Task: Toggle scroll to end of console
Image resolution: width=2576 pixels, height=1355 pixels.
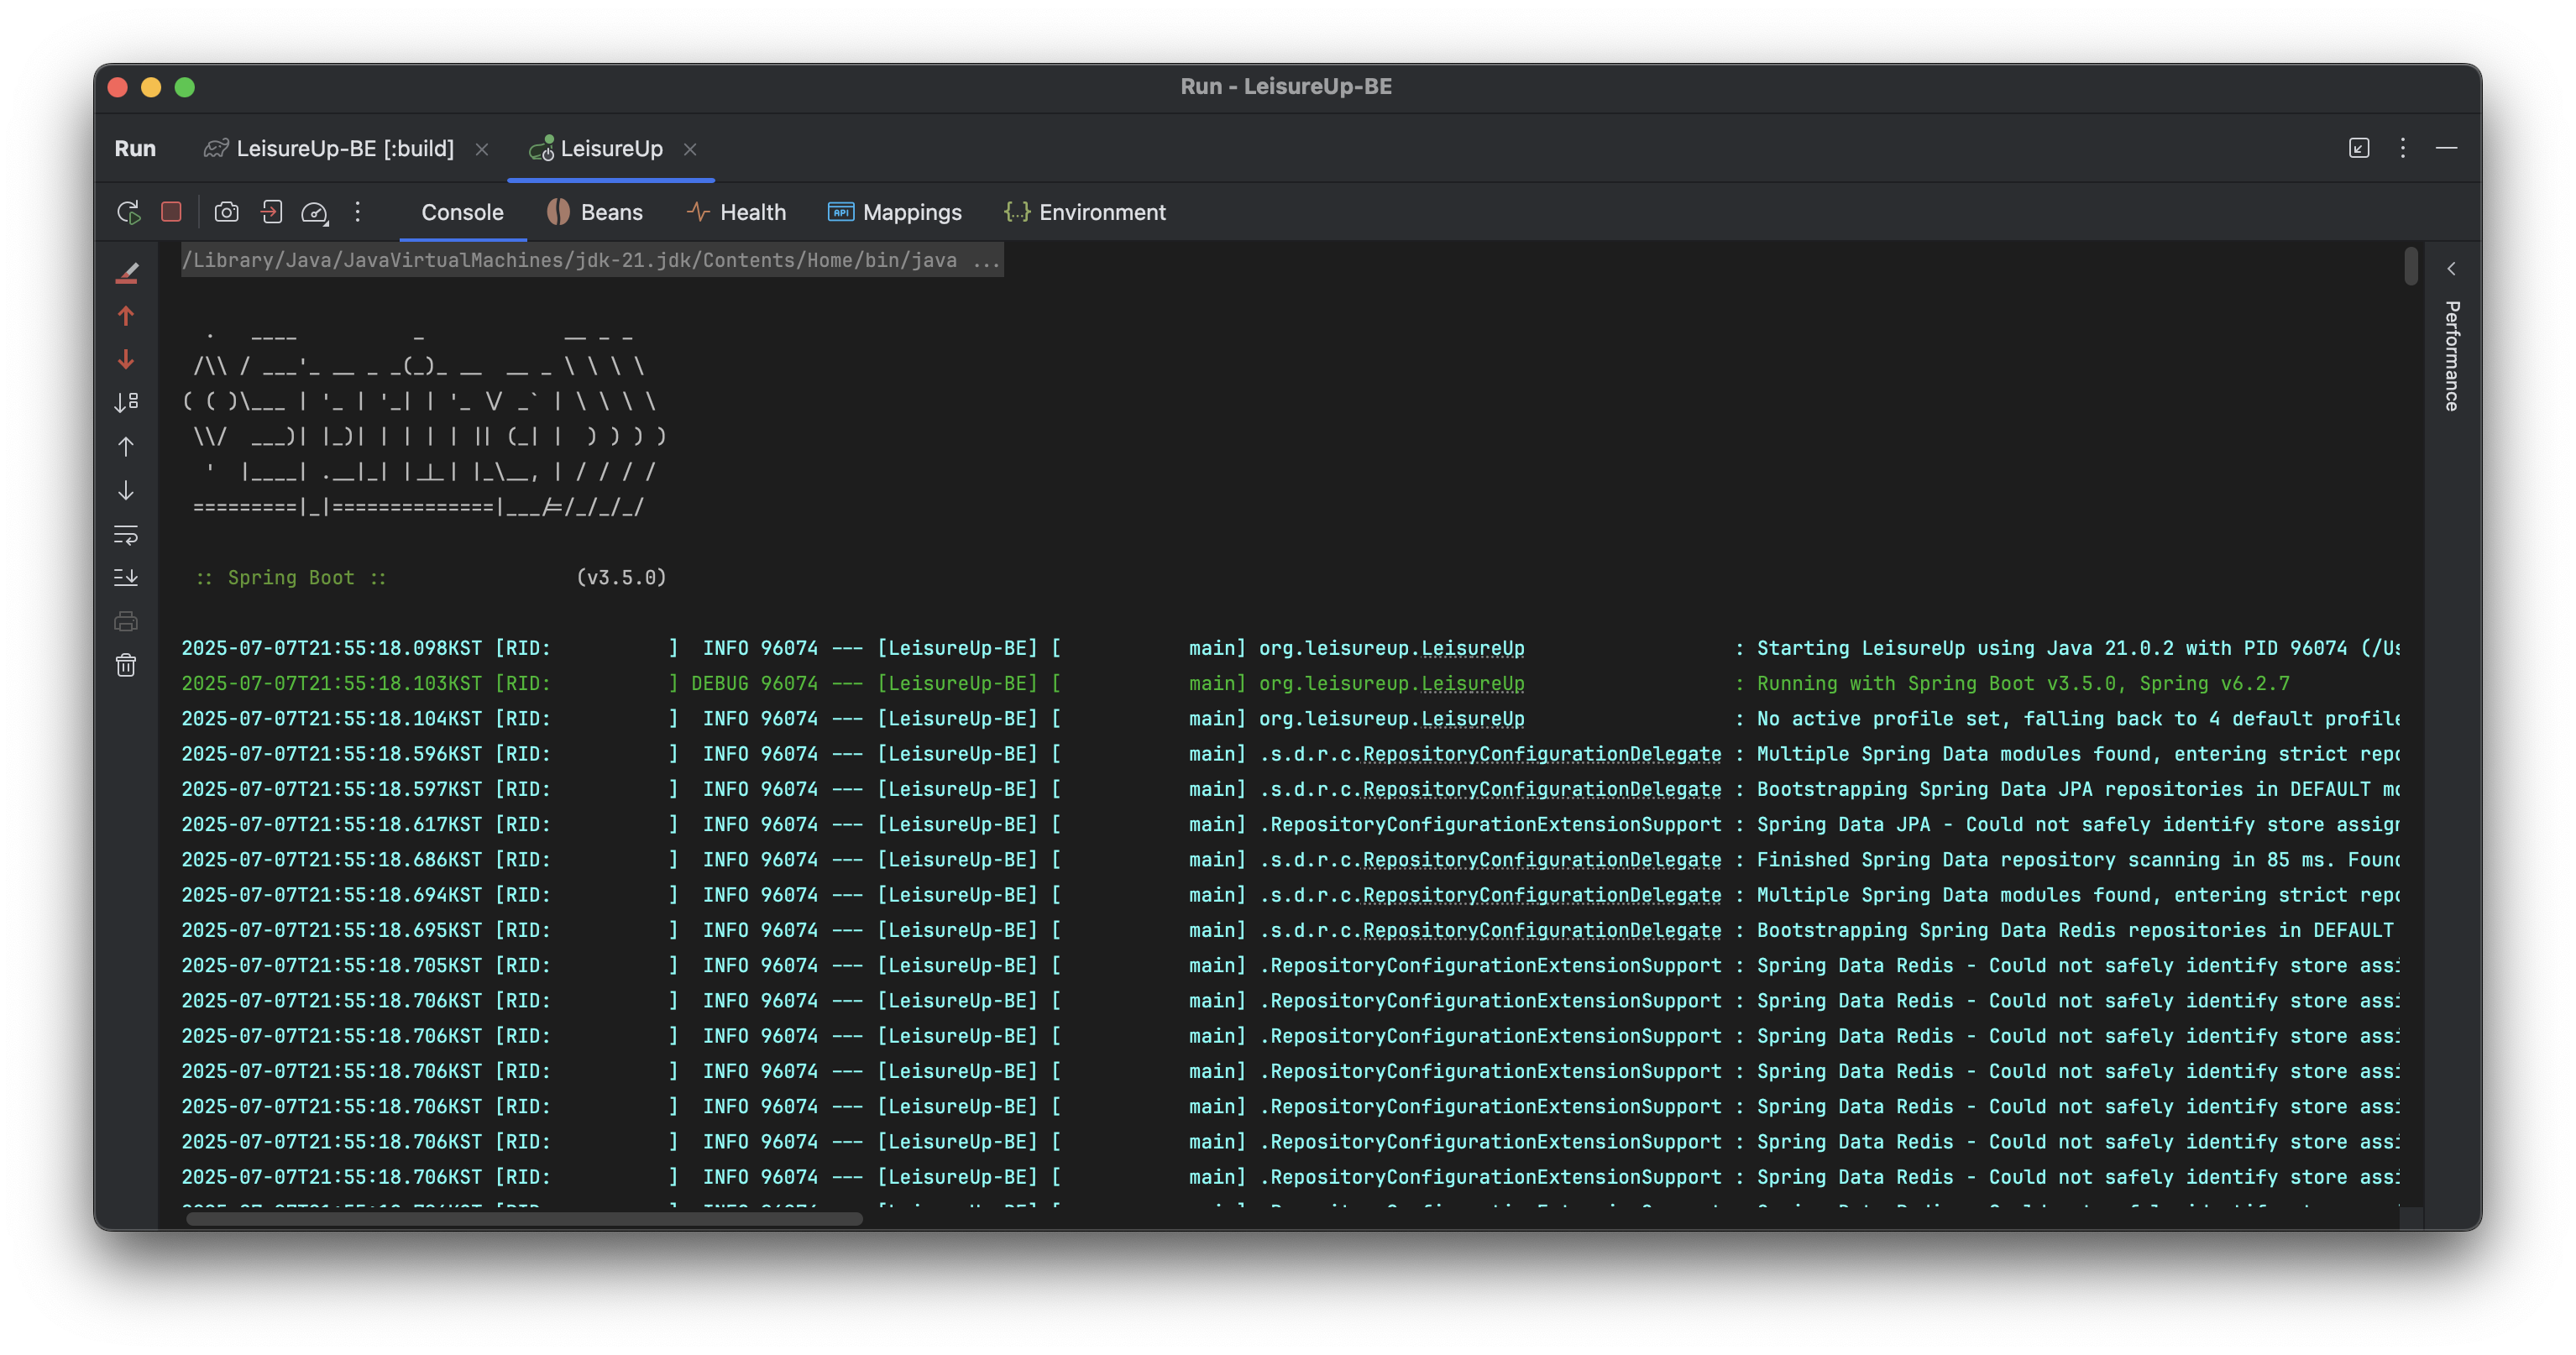Action: (x=126, y=577)
